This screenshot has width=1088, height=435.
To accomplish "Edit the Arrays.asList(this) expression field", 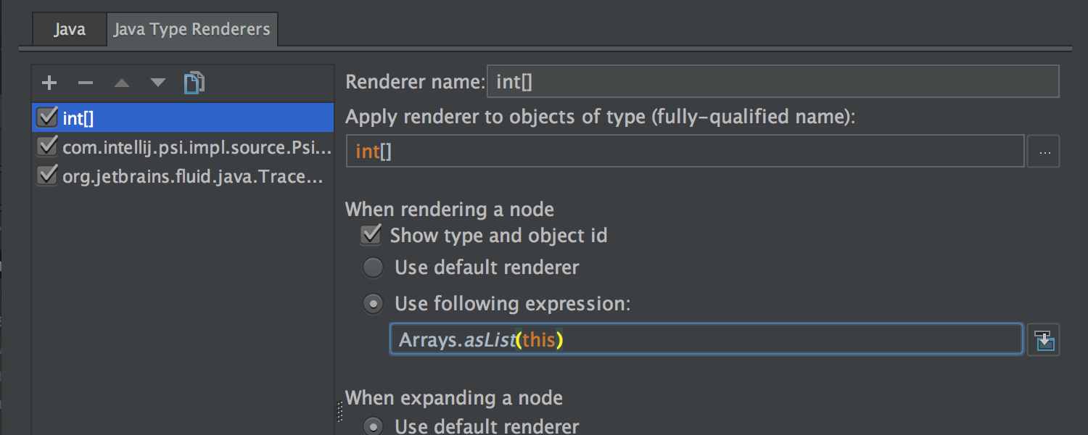I will click(704, 339).
